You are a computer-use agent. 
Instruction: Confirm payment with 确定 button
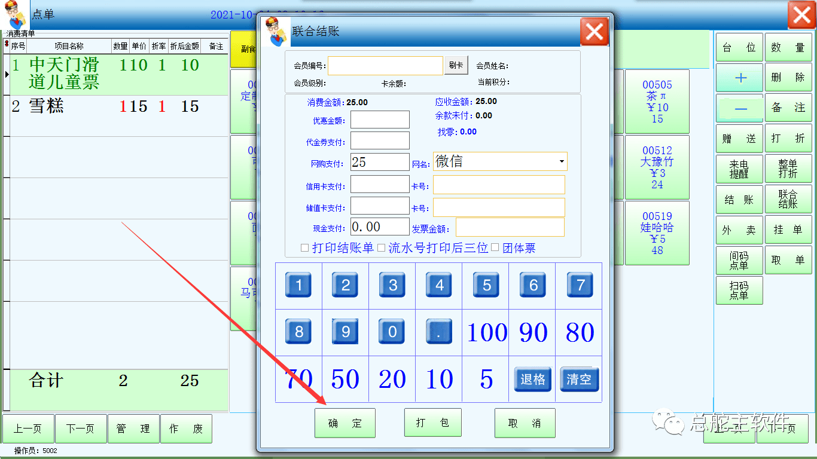(345, 423)
